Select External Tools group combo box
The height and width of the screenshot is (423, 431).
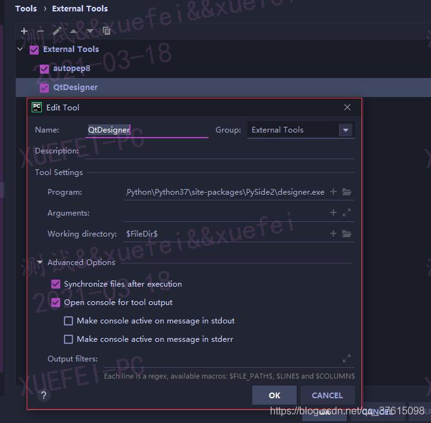(x=301, y=130)
